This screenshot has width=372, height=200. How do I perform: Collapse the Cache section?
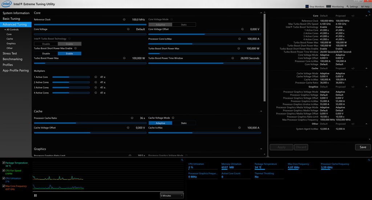pyautogui.click(x=261, y=111)
